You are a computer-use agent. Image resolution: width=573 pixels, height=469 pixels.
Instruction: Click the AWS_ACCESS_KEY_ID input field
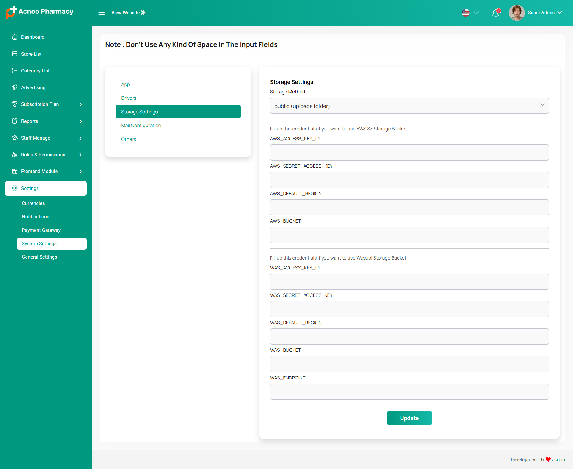pos(409,153)
